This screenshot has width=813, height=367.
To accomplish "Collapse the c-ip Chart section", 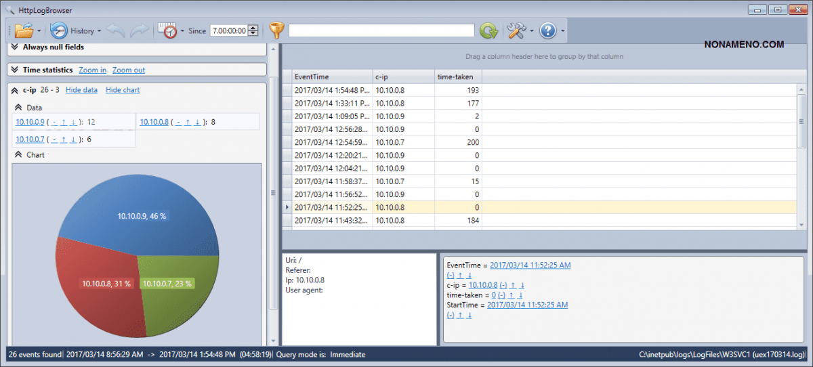I will 19,154.
